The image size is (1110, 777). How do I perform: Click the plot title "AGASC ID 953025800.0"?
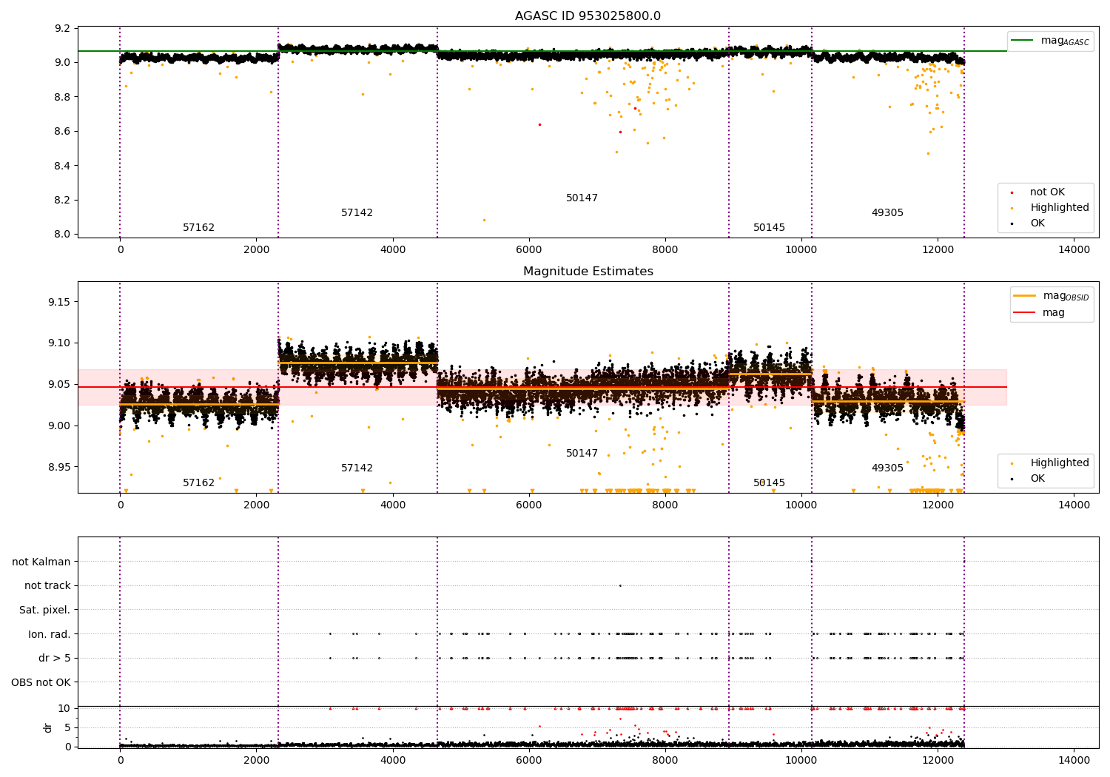(588, 16)
